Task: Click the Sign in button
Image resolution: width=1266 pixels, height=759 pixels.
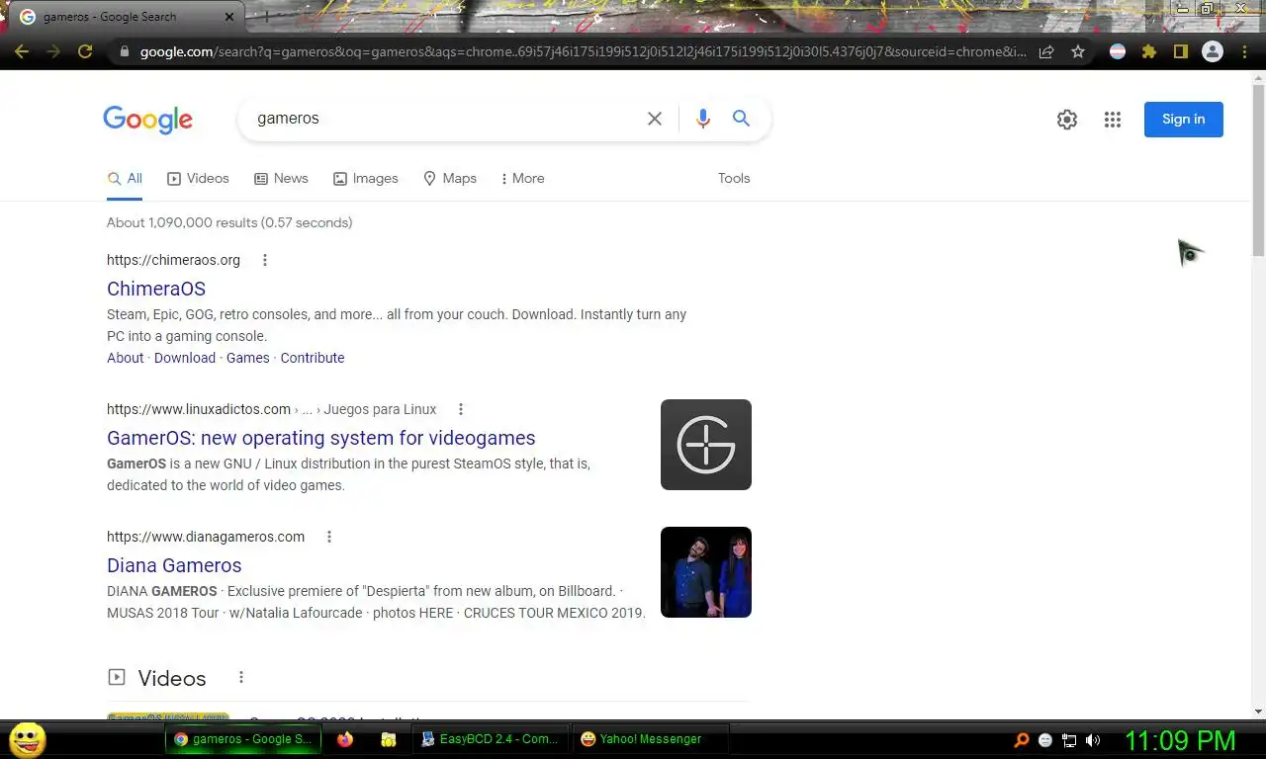Action: tap(1184, 120)
